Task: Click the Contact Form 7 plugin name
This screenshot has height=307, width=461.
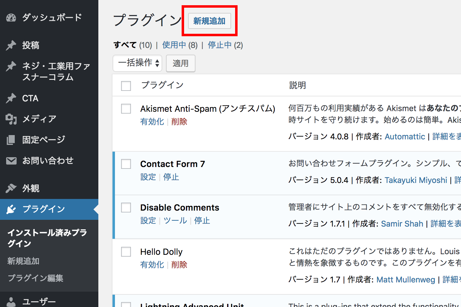Action: coord(173,164)
